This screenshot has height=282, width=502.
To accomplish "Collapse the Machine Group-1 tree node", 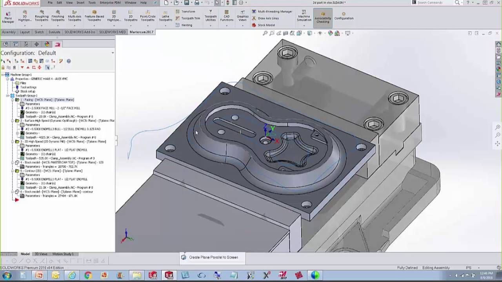I will [x=3, y=75].
